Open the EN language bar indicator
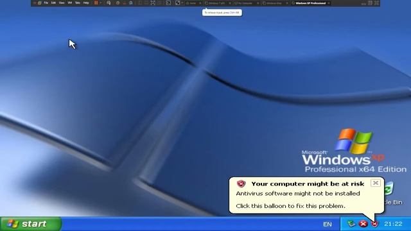This screenshot has width=411, height=231. [328, 224]
